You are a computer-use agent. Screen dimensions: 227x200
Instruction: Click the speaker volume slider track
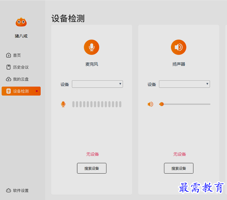pyautogui.click(x=185, y=104)
